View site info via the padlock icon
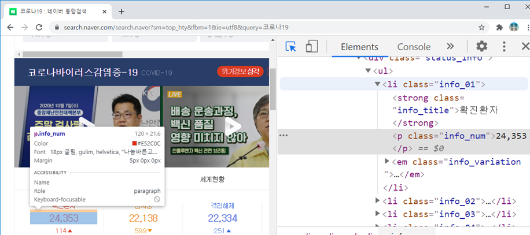The width and height of the screenshot is (530, 235). 57,27
